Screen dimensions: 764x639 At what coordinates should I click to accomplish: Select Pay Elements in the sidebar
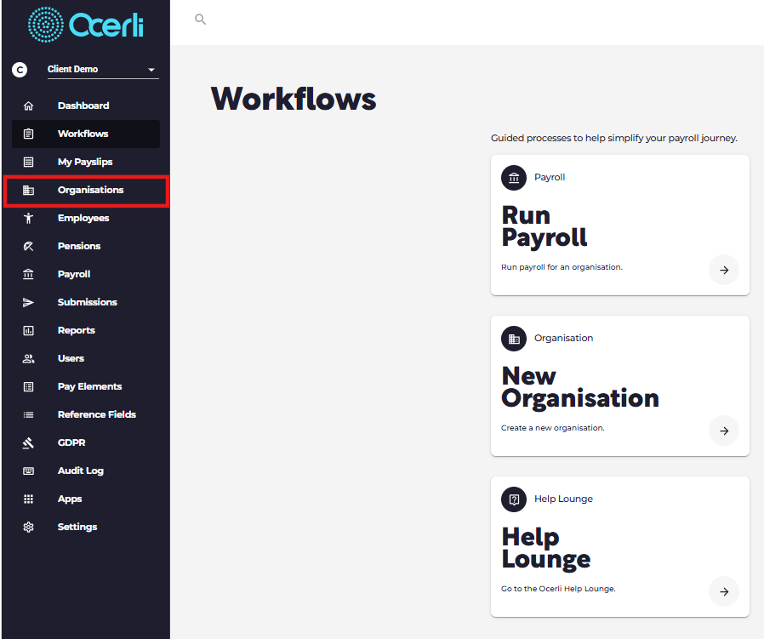(86, 386)
